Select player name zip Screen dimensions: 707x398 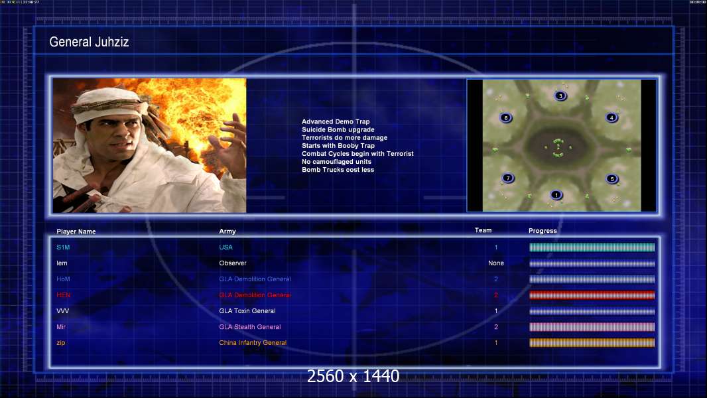pos(61,342)
